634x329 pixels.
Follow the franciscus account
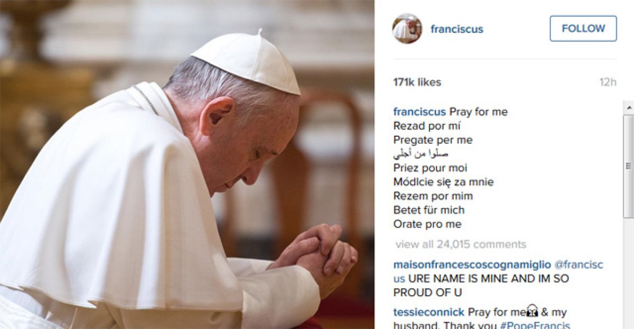coord(583,29)
